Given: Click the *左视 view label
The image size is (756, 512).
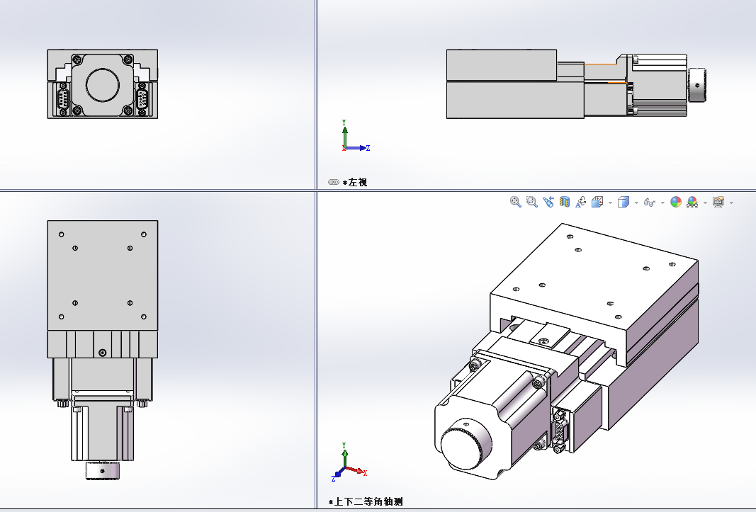Looking at the screenshot, I should tap(355, 182).
